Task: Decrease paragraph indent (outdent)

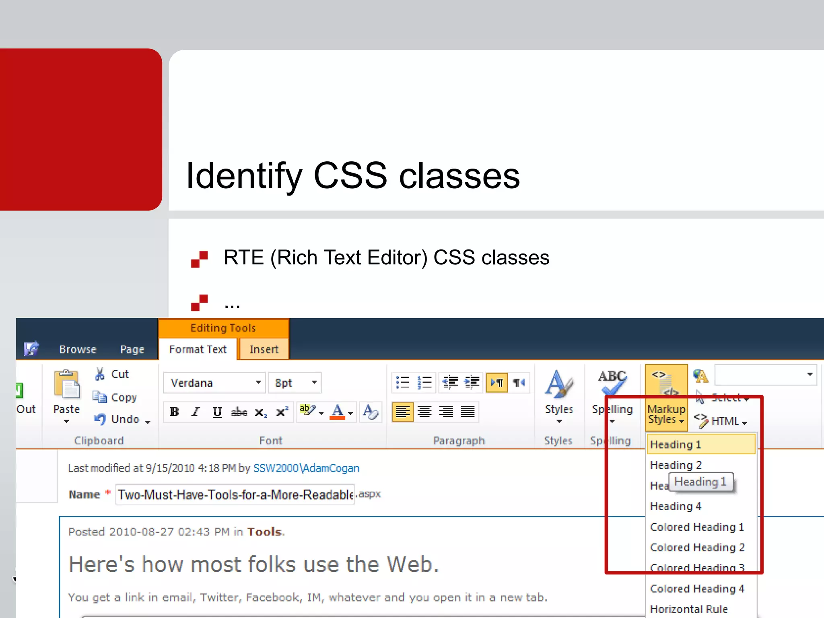Action: [450, 382]
